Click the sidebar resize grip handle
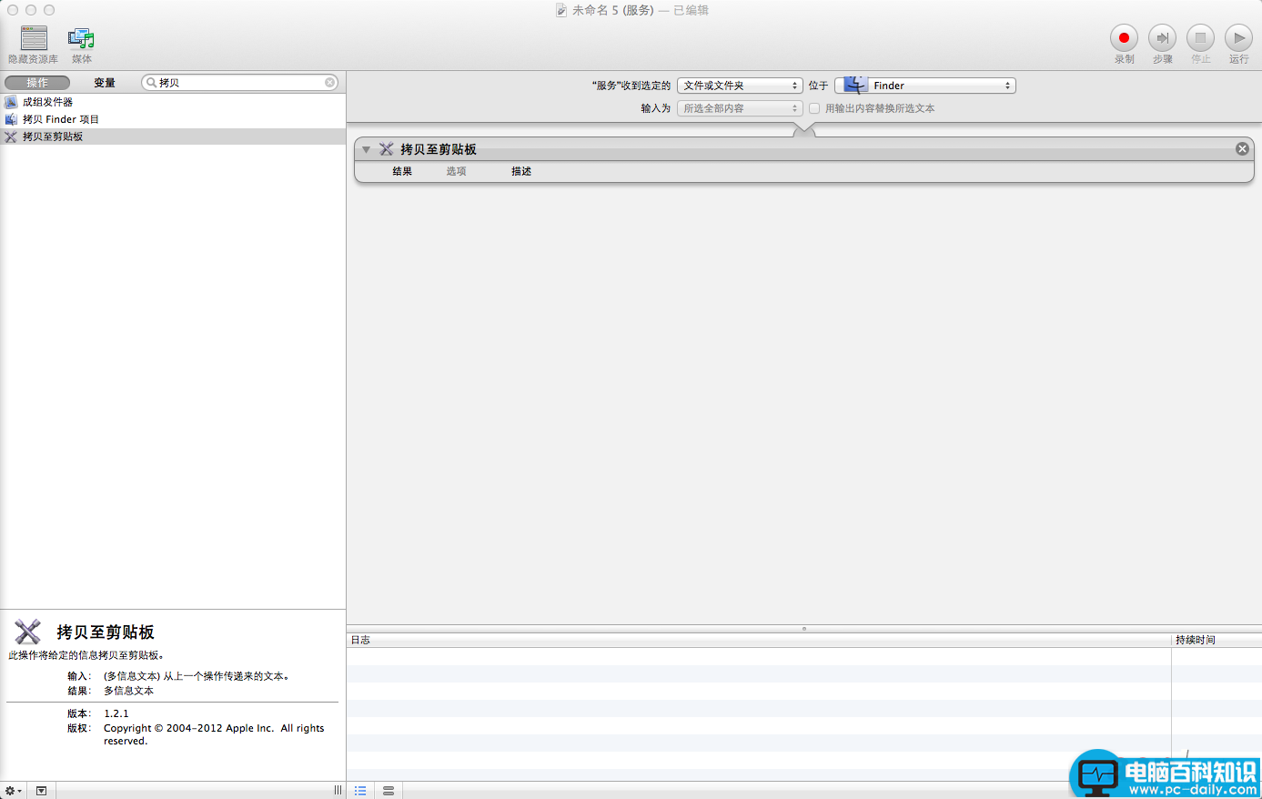 (338, 790)
